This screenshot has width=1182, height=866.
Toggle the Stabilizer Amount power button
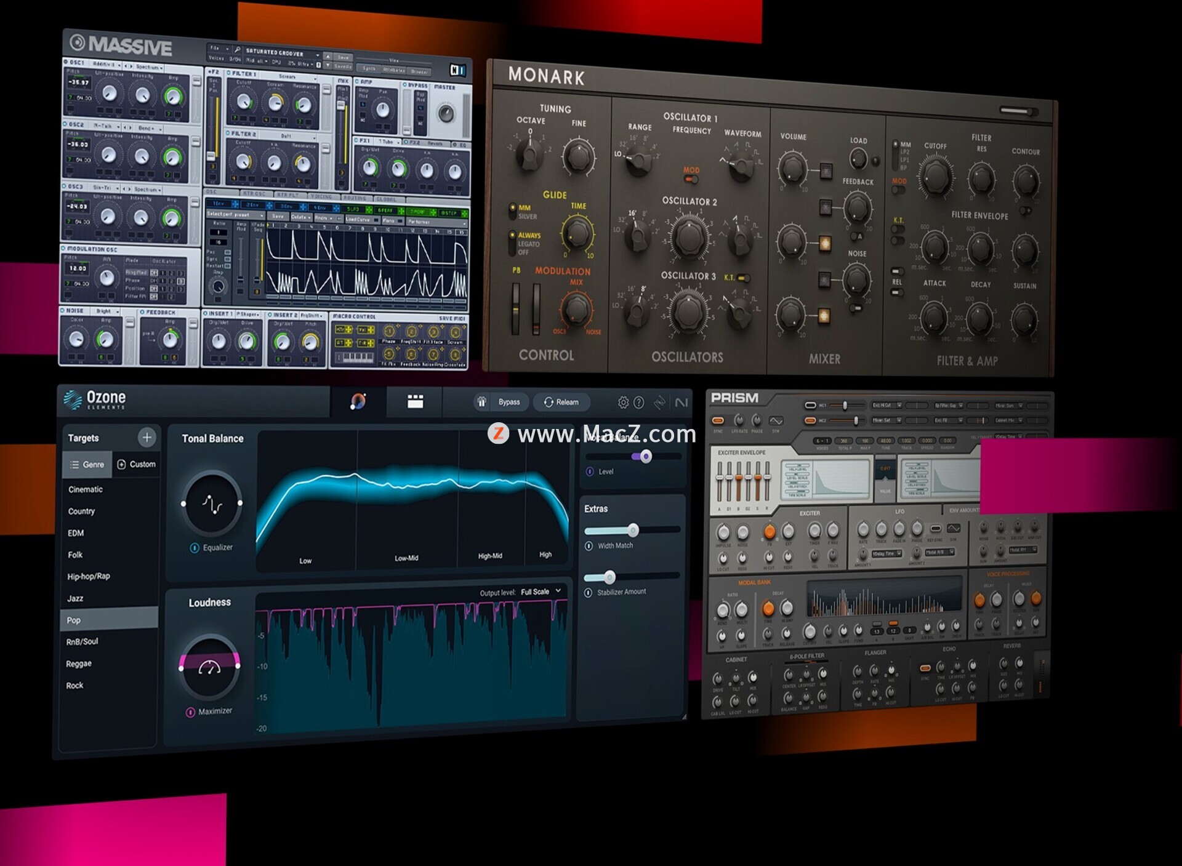589,592
